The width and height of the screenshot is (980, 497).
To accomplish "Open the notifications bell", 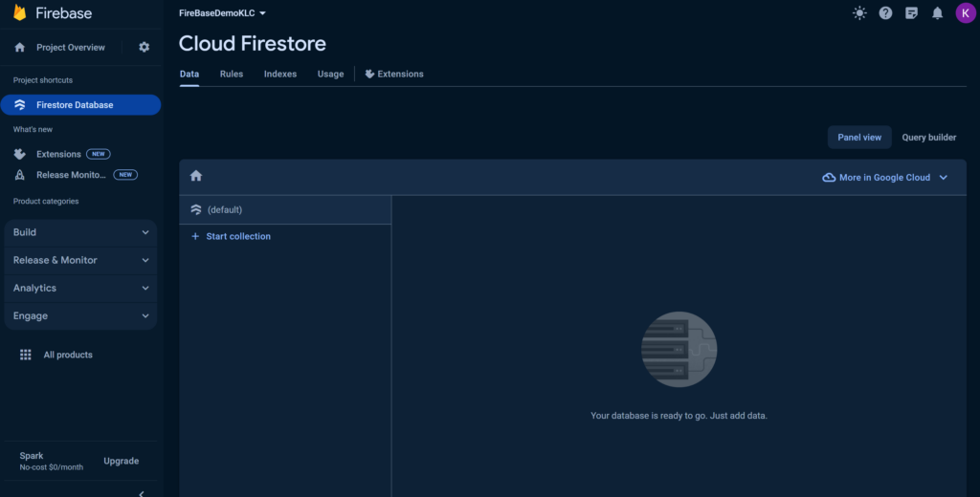I will [x=937, y=13].
